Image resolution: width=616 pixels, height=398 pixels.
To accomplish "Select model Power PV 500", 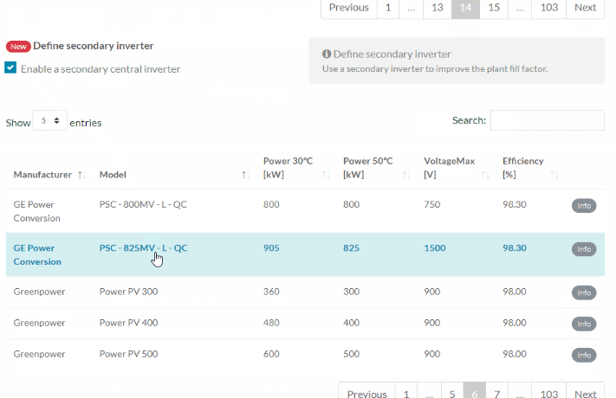I will tap(128, 354).
